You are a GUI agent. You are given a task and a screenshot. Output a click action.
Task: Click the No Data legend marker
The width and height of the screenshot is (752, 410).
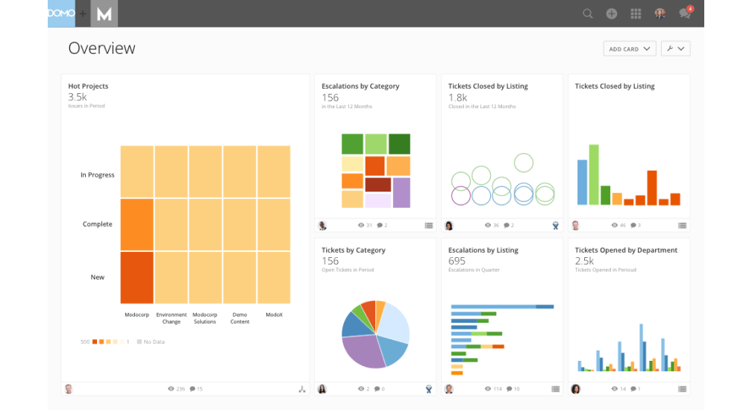click(x=139, y=341)
